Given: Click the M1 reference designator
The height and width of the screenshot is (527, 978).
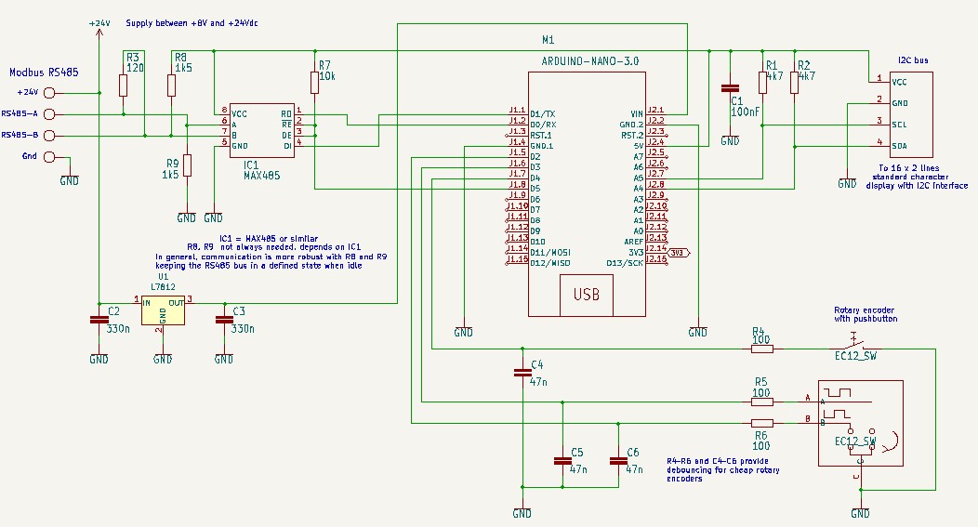Looking at the screenshot, I should (x=548, y=40).
